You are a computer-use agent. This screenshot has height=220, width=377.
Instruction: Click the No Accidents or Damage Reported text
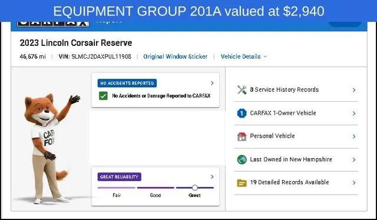161,96
